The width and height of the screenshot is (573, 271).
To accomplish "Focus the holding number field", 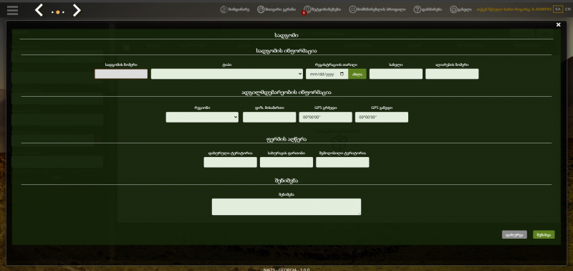I will click(121, 74).
